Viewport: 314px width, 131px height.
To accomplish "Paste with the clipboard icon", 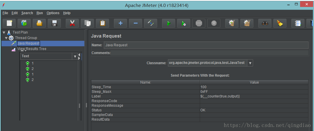I will tap(102, 23).
